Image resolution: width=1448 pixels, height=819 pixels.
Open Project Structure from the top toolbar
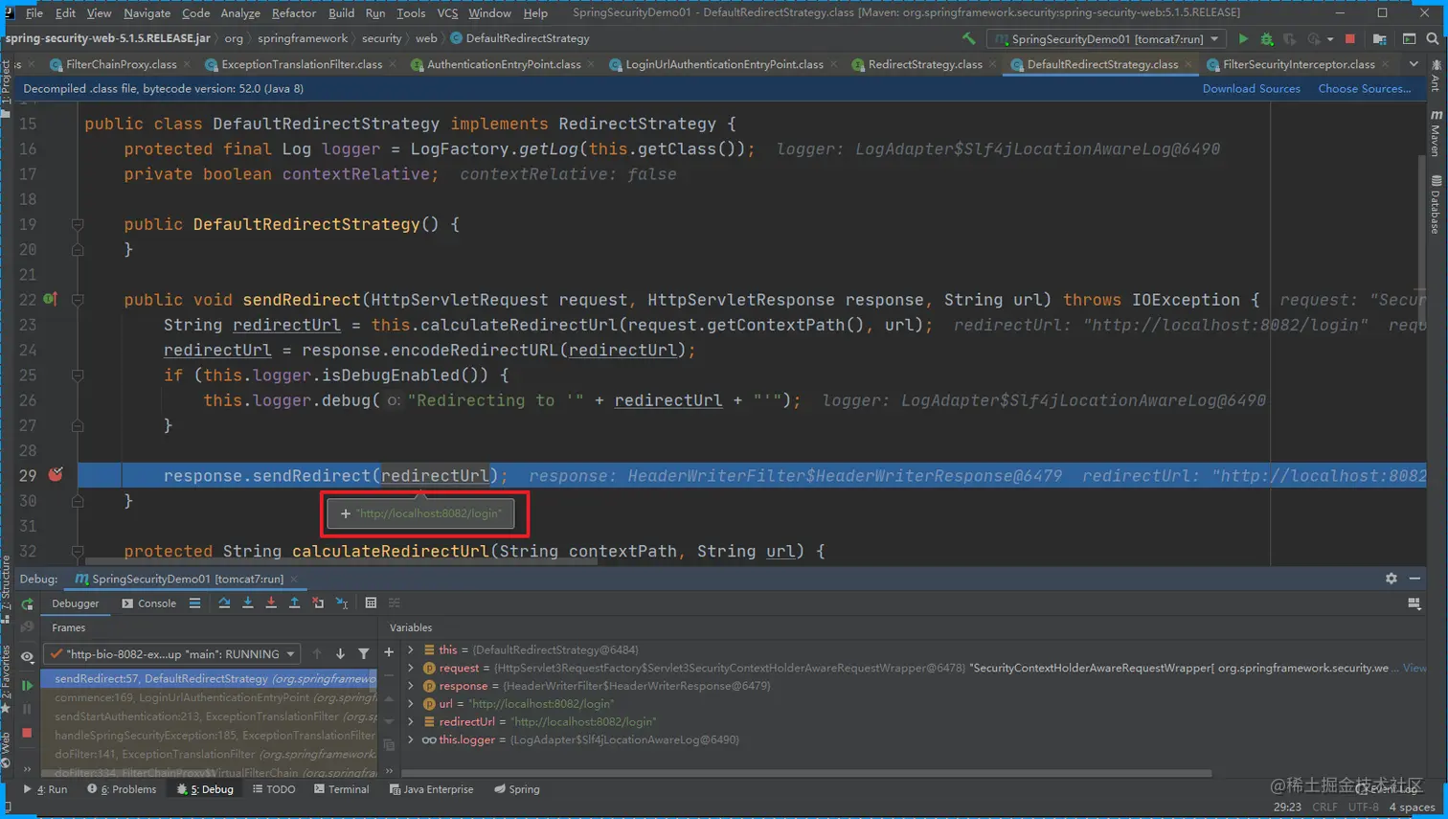point(1379,38)
